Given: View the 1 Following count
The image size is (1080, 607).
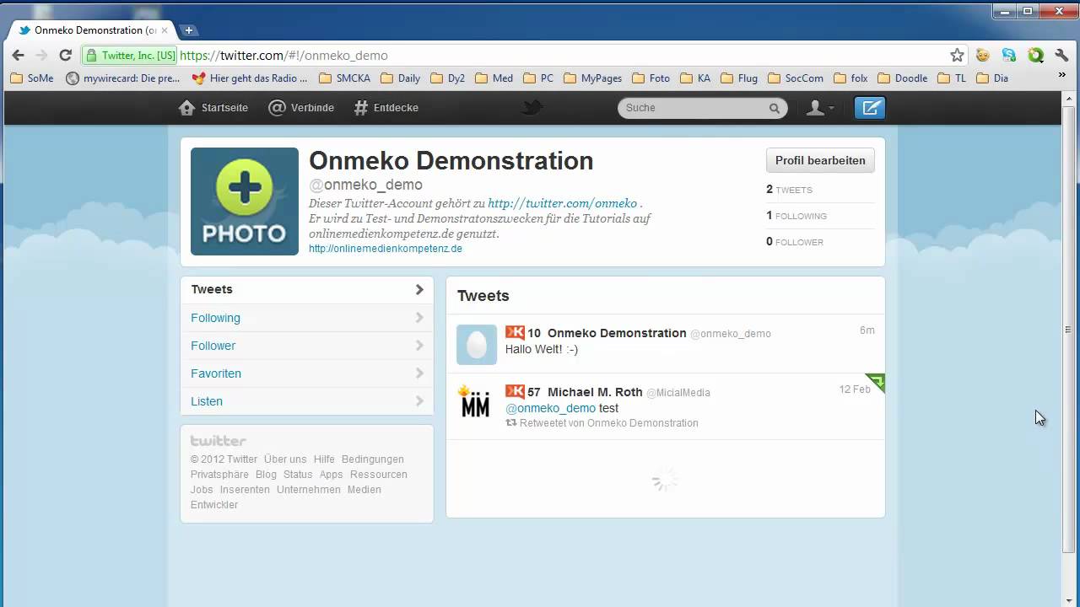Looking at the screenshot, I should click(x=796, y=216).
